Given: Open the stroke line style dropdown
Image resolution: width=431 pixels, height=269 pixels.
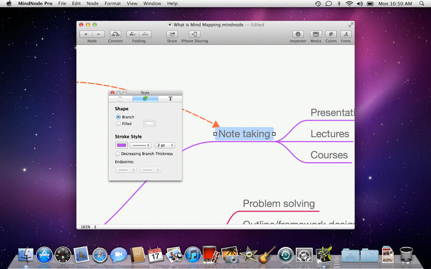Looking at the screenshot, I should pyautogui.click(x=141, y=145).
